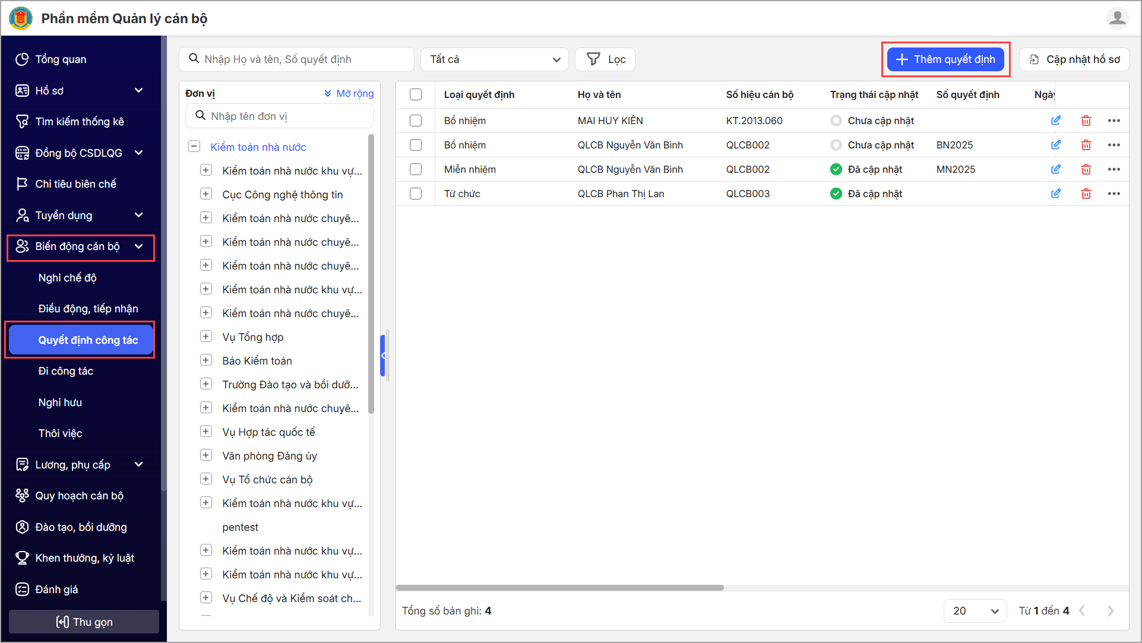This screenshot has height=643, width=1142.
Task: Click the panel collapse handle between panels
Action: pos(383,356)
